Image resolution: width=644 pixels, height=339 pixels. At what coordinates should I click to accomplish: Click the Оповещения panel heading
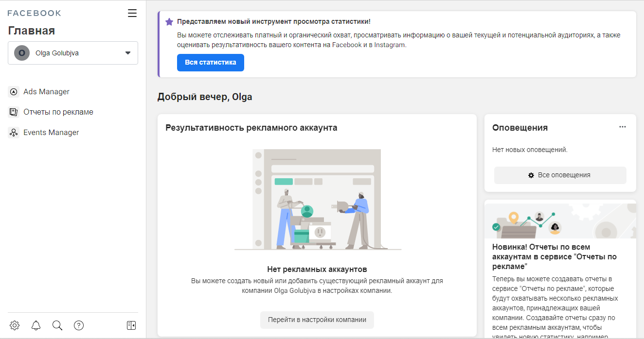tap(520, 128)
